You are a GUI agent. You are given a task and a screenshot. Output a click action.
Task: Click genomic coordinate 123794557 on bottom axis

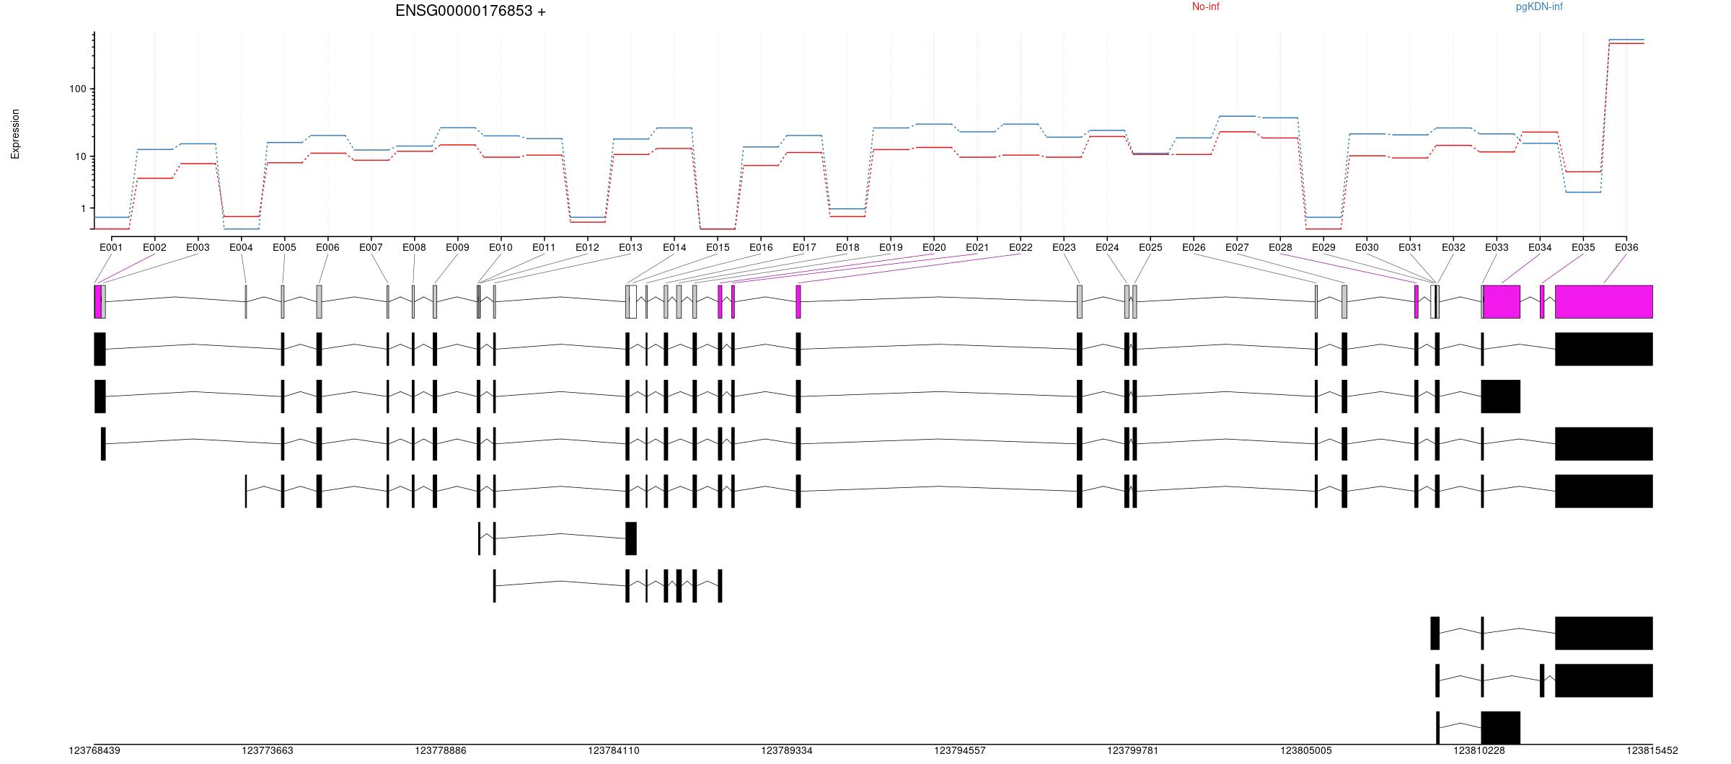pos(959,750)
